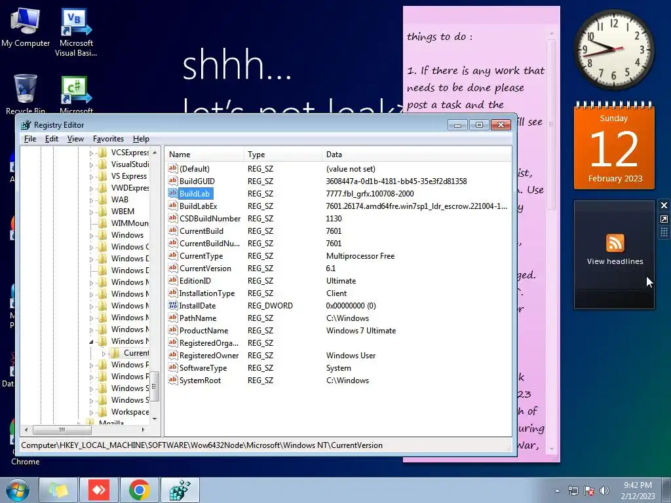
Task: Select the CSDBuildNumber value
Action: coord(210,219)
